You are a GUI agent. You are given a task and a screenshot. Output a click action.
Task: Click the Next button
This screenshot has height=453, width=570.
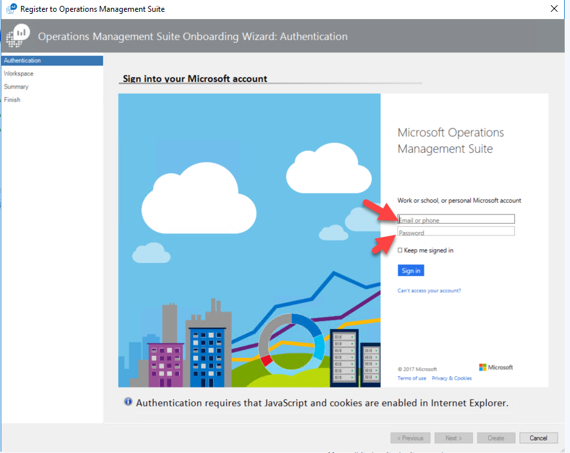click(x=454, y=438)
